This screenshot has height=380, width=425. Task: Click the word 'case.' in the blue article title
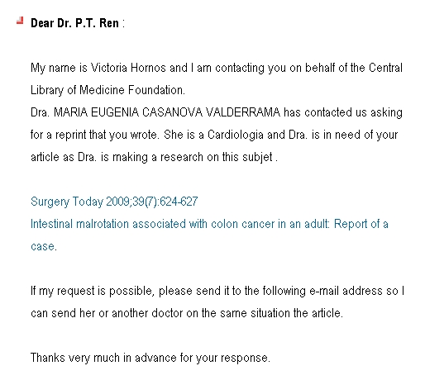[44, 246]
